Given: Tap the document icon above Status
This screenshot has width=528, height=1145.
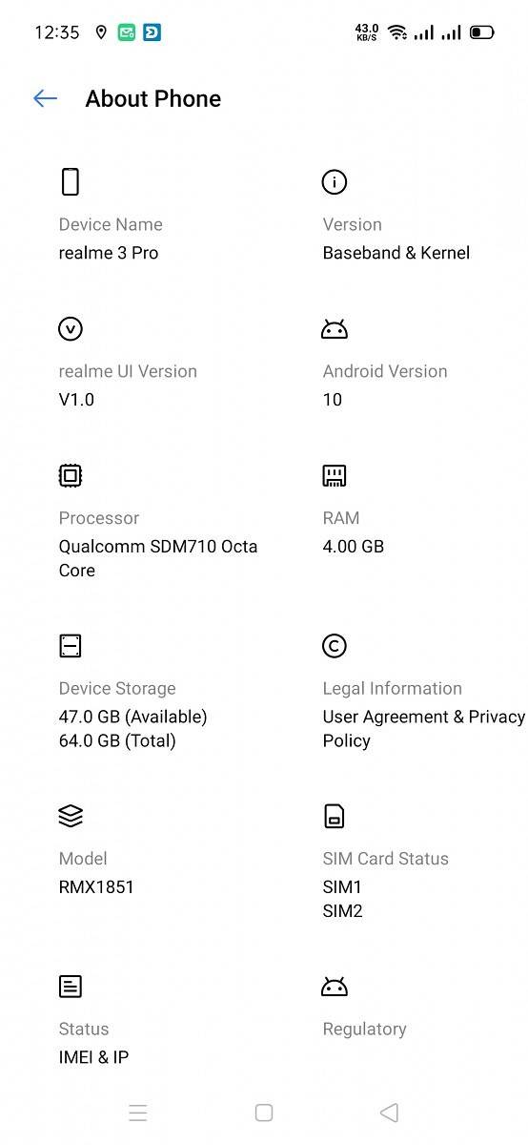Looking at the screenshot, I should (71, 987).
